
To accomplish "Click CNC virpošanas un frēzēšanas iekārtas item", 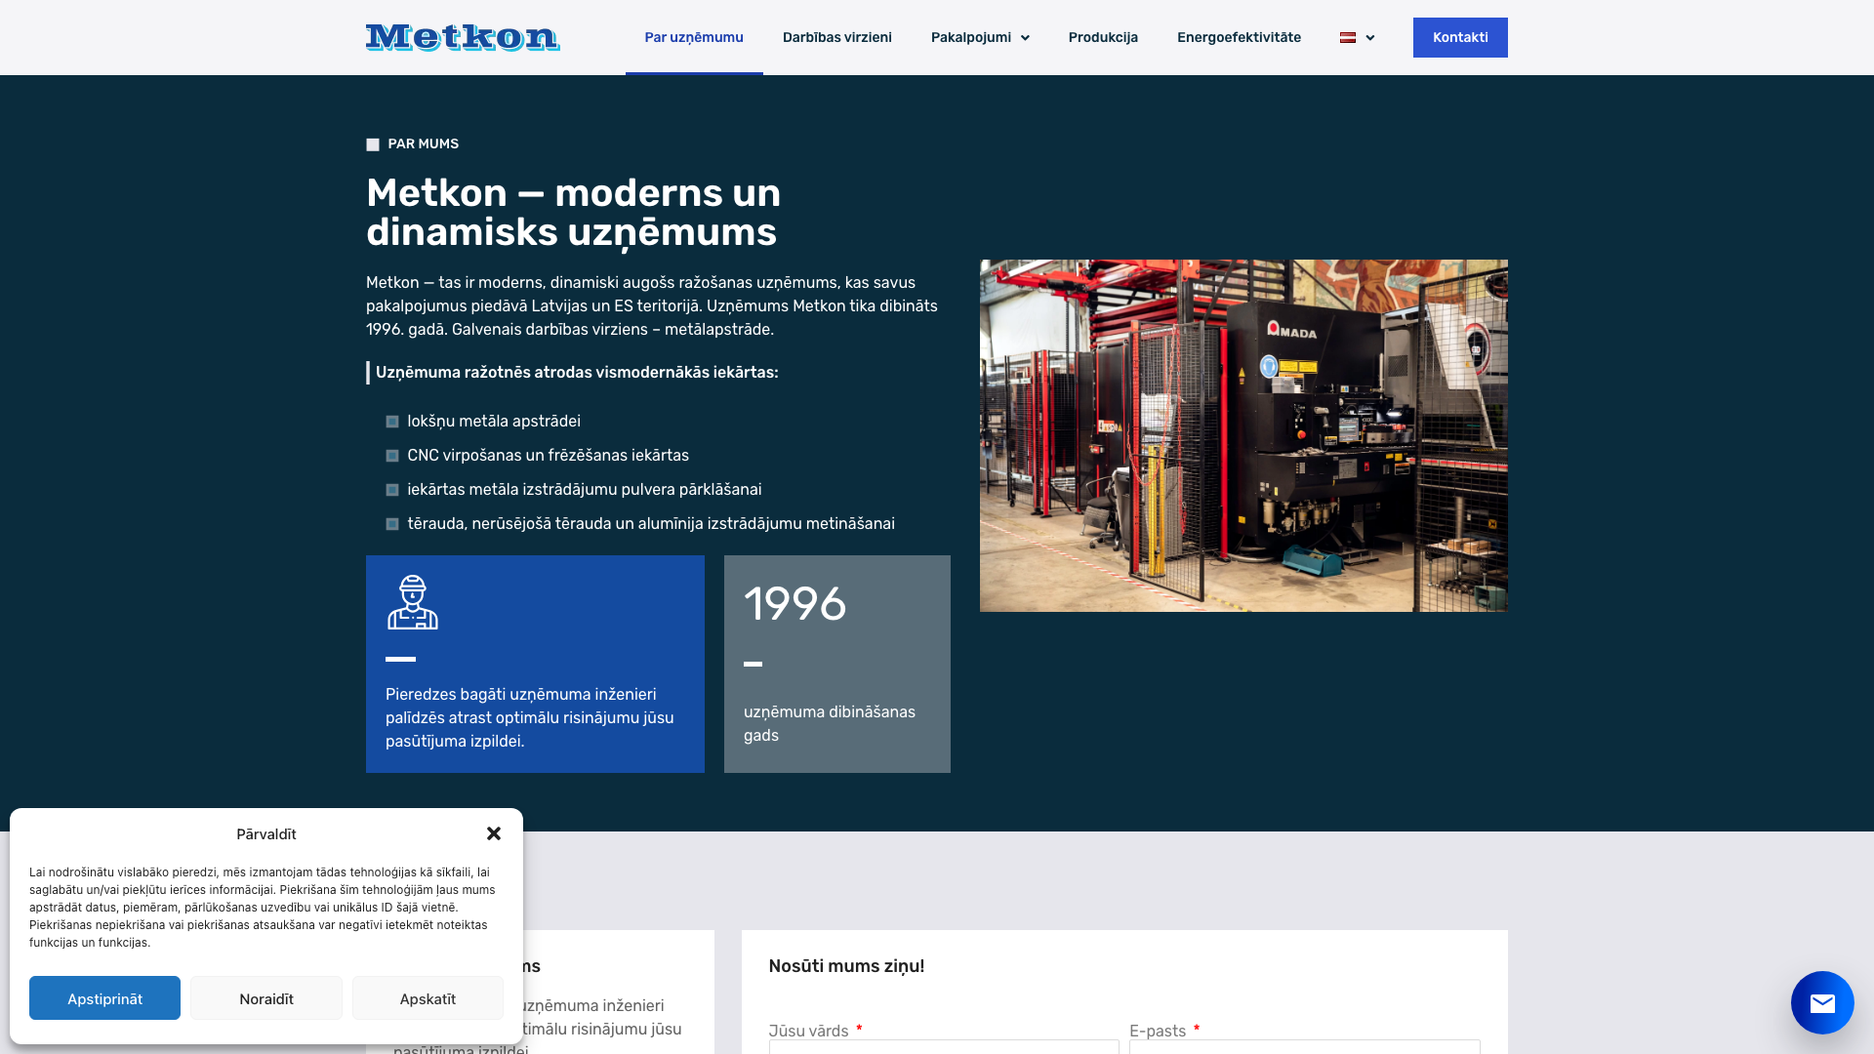I will point(548,455).
